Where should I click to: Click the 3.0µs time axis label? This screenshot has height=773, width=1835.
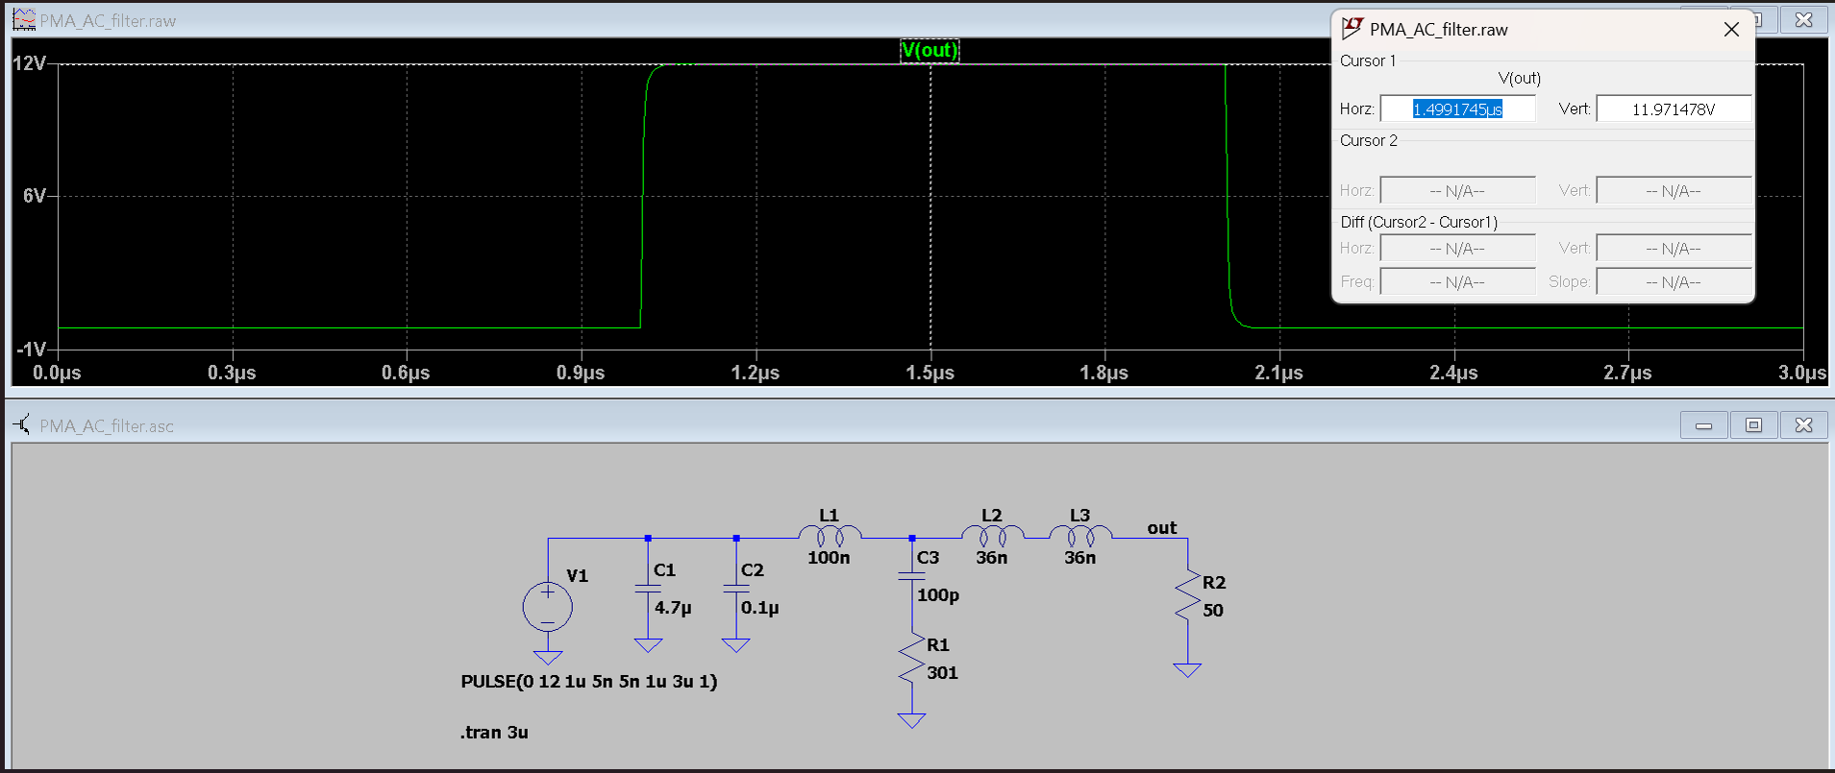click(x=1802, y=373)
